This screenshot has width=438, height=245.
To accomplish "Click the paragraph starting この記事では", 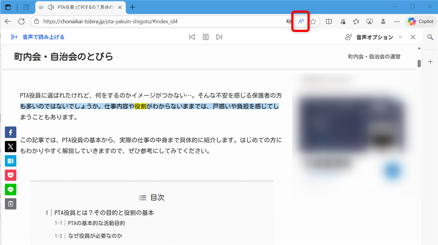I will 151,146.
